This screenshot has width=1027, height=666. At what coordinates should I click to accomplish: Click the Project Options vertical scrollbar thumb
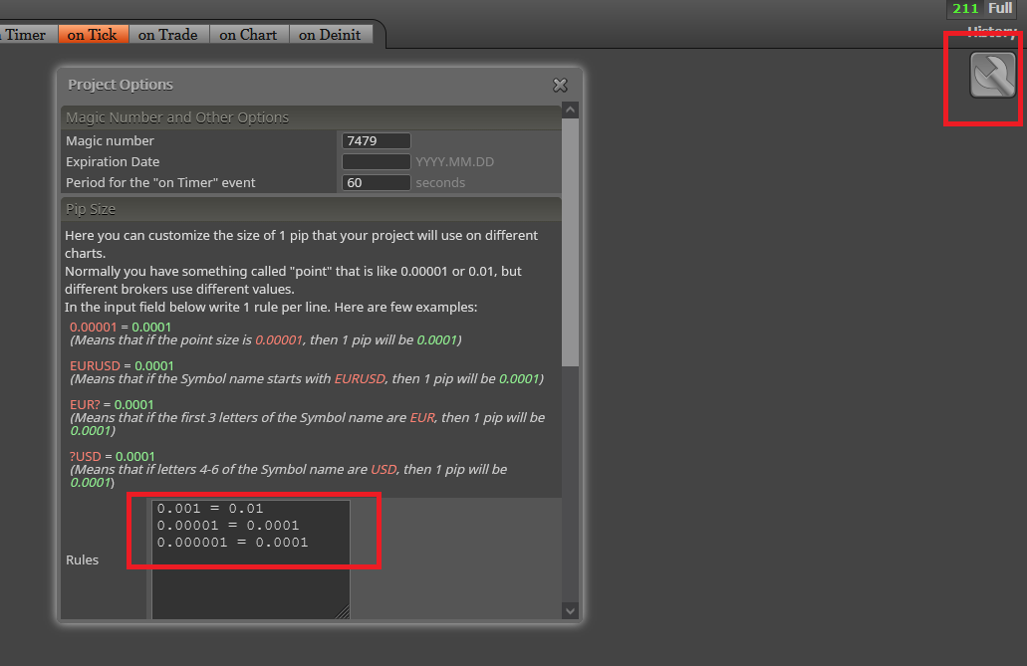(570, 242)
